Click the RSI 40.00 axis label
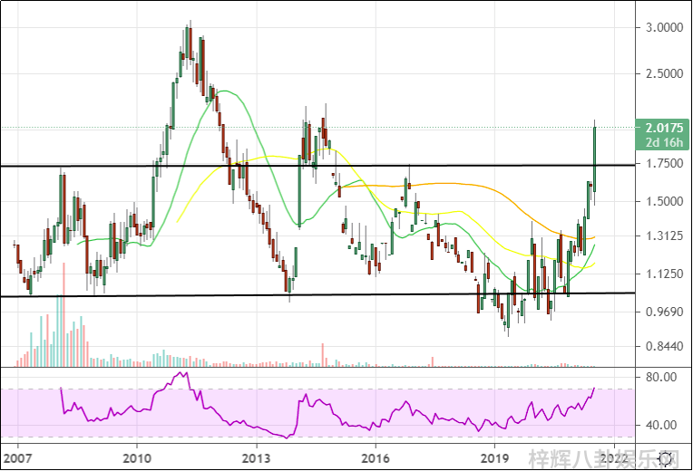The height and width of the screenshot is (471, 693). tap(661, 425)
